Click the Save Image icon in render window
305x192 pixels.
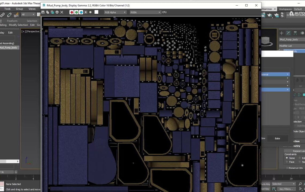[x=43, y=12]
